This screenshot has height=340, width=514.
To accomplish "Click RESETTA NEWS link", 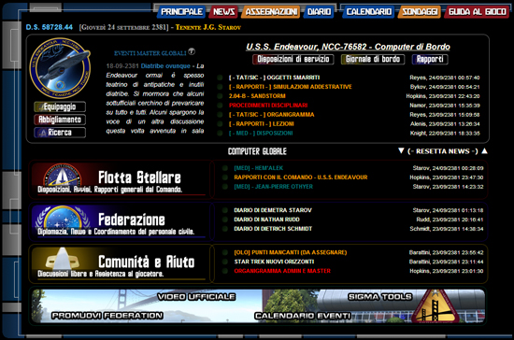I will point(443,151).
